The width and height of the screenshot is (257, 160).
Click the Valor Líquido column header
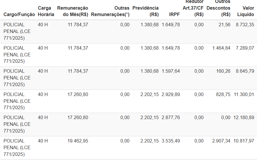[x=246, y=11]
